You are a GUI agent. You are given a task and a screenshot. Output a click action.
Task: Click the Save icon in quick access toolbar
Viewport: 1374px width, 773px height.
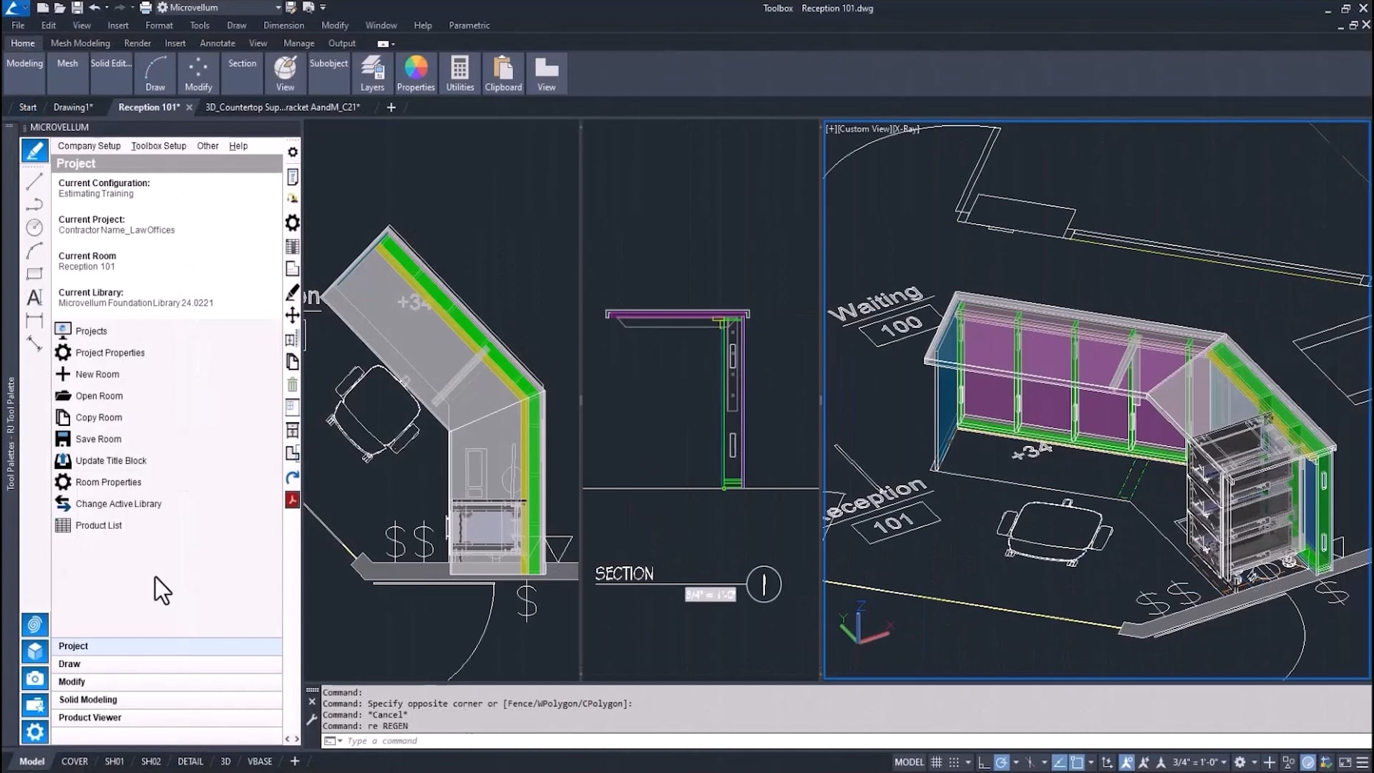tap(77, 8)
